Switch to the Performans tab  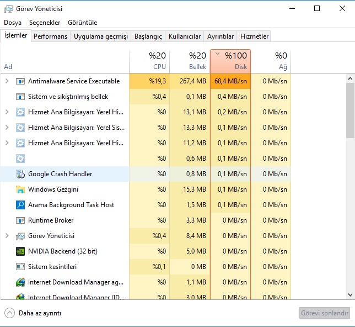[50, 36]
